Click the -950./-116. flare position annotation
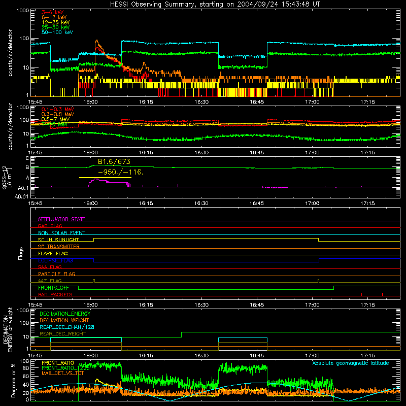Viewport: 406px width, 406px height. (120, 172)
